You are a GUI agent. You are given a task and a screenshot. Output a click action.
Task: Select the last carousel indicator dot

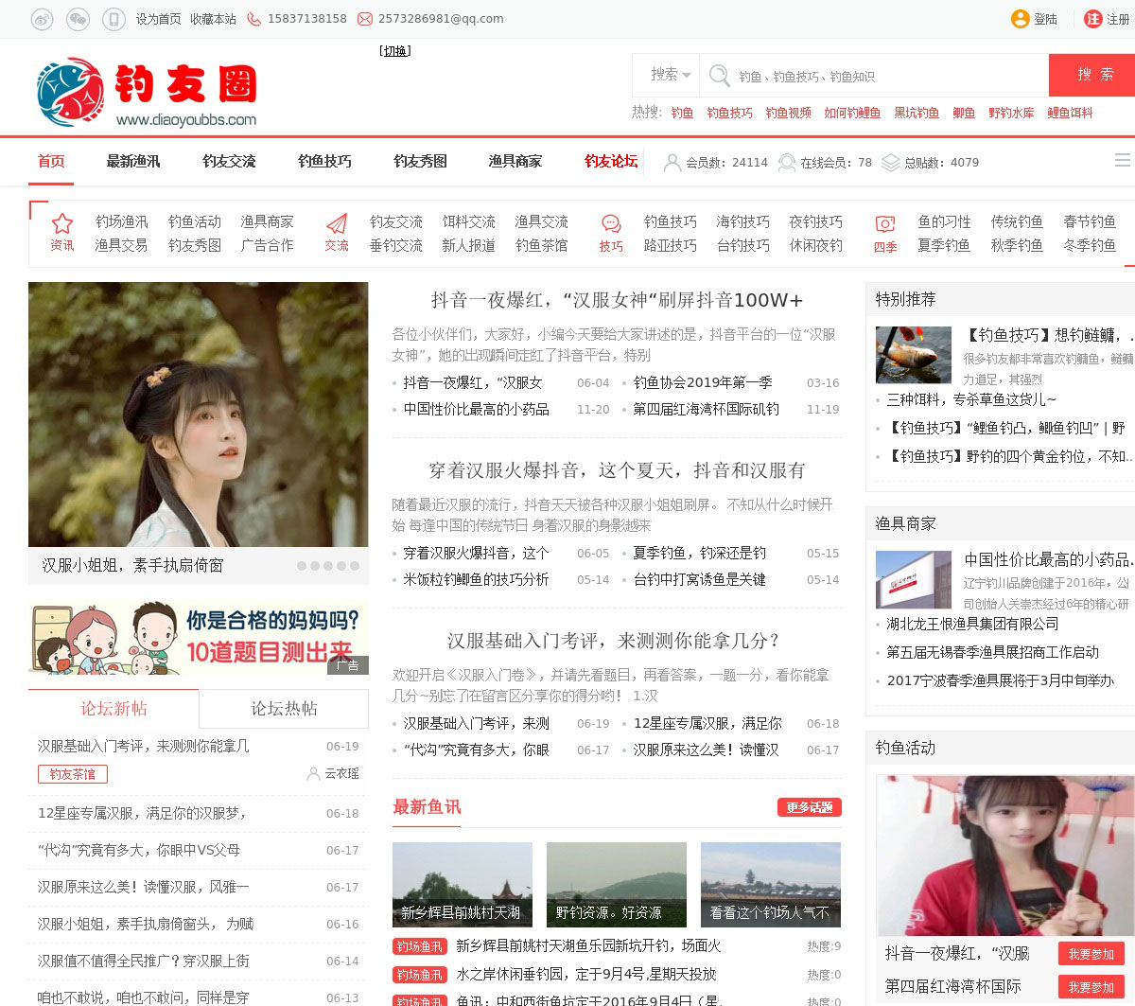click(355, 566)
